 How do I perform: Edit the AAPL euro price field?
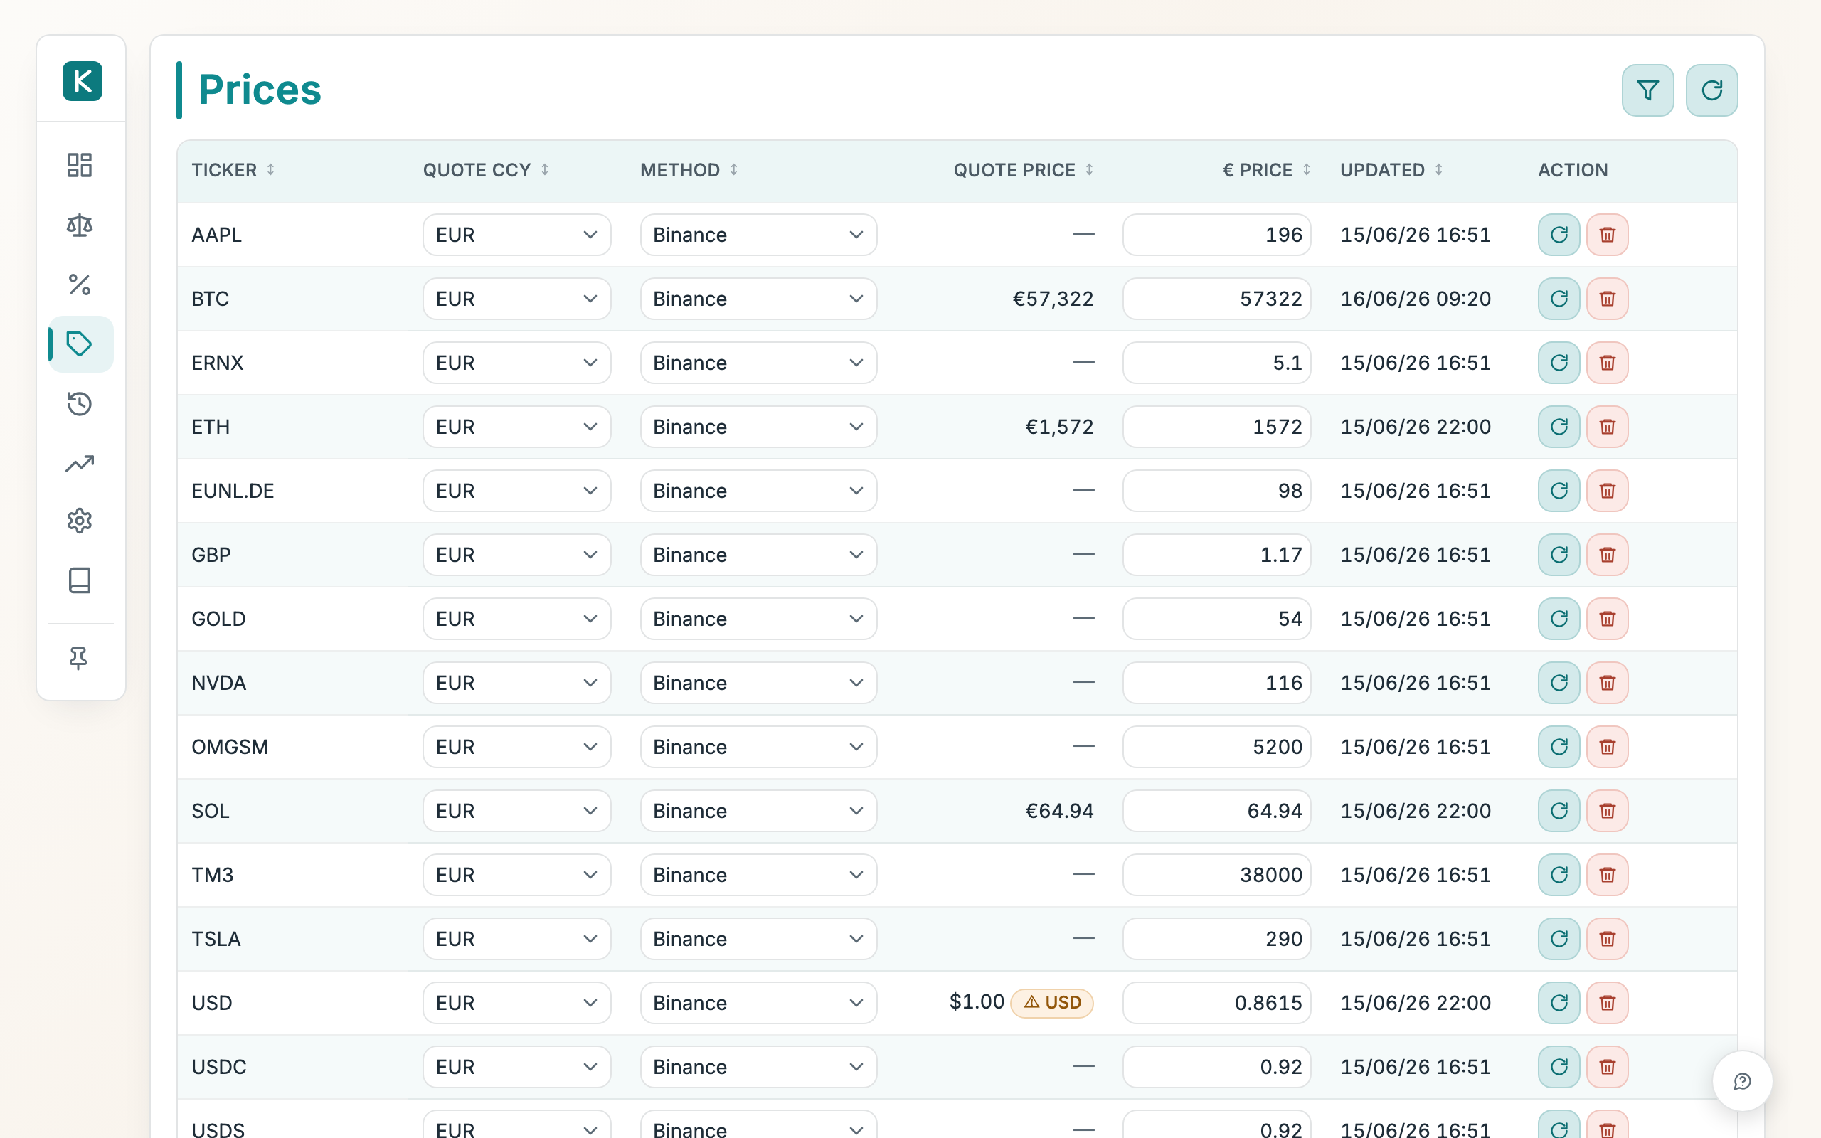click(x=1217, y=235)
